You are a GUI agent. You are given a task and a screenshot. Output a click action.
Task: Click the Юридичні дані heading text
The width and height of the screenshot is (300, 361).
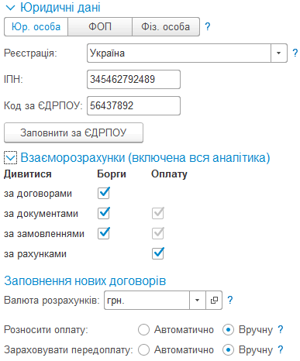(x=60, y=8)
